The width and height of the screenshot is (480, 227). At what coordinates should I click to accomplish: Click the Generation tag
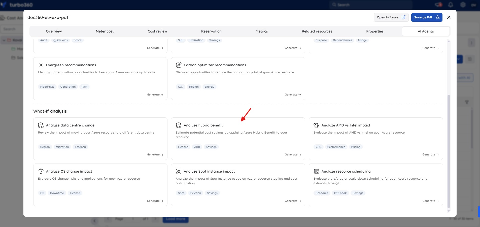coord(68,87)
